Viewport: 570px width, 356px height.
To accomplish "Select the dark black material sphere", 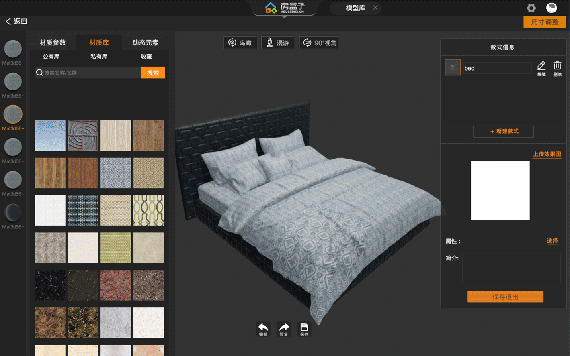I will [13, 213].
